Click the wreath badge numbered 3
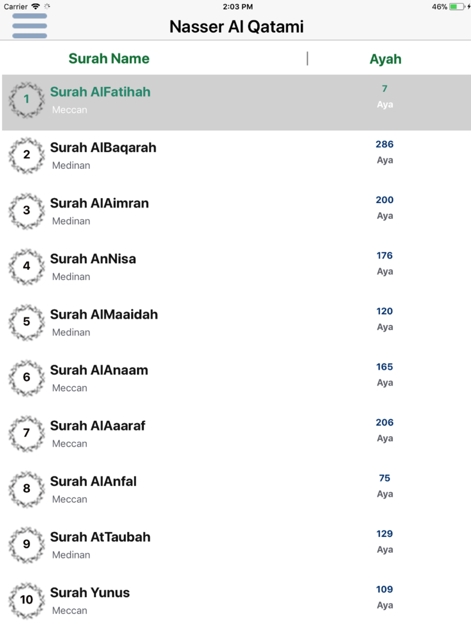Viewport: 471px width, 629px height. tap(27, 211)
